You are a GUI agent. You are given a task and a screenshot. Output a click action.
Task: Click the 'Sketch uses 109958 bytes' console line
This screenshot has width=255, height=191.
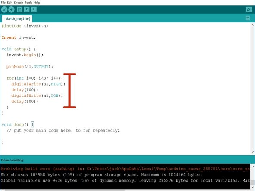(x=102, y=175)
